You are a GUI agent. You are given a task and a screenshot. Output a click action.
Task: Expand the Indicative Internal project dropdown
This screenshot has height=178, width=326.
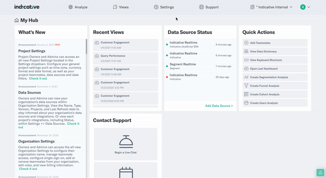click(271, 7)
